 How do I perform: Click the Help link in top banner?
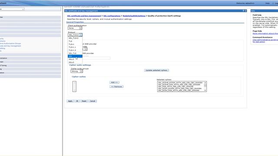pos(268,3)
